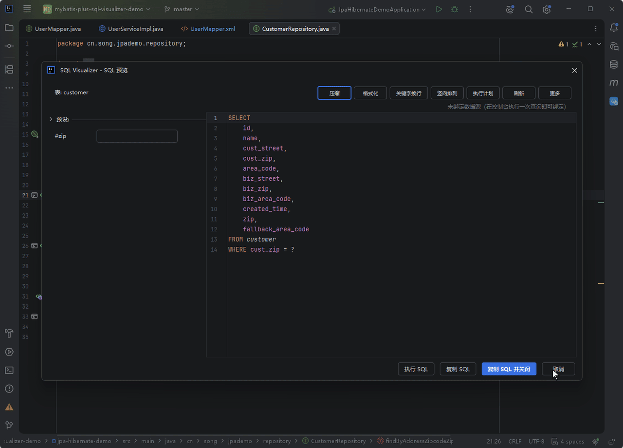Open the Maven tool window
The height and width of the screenshot is (448, 623).
(x=614, y=83)
